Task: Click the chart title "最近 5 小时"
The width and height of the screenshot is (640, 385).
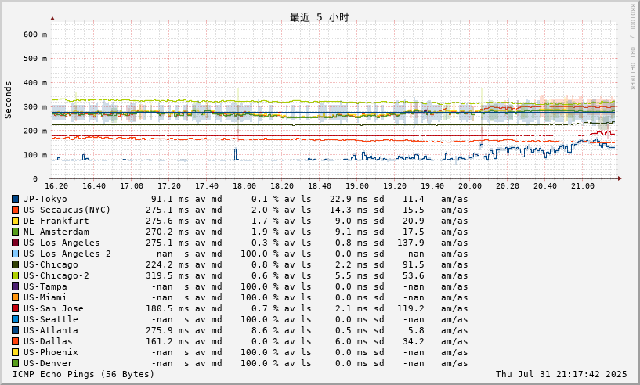Action: (319, 17)
